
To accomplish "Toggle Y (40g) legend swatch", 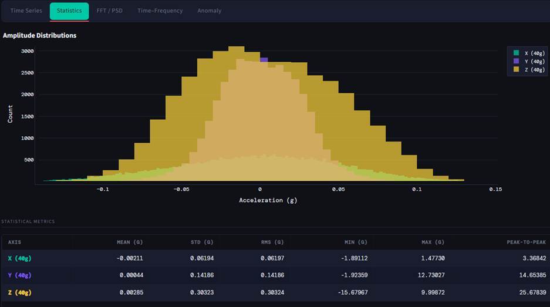I will point(516,61).
